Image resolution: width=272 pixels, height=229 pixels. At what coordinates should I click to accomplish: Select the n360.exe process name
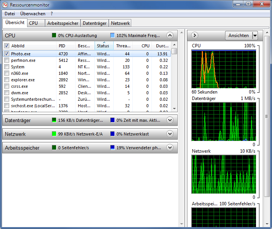pyautogui.click(x=19, y=73)
